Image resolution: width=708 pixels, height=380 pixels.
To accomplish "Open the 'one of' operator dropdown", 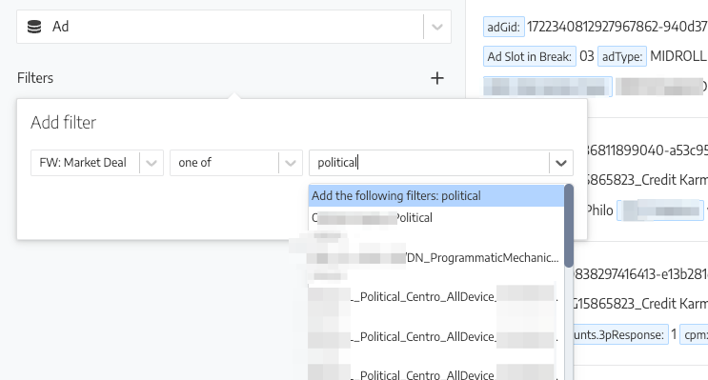I will (290, 163).
